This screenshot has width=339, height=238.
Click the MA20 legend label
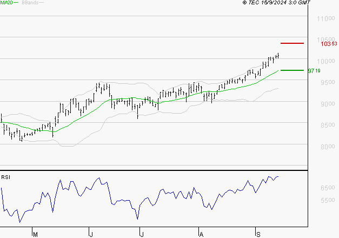pyautogui.click(x=6, y=3)
